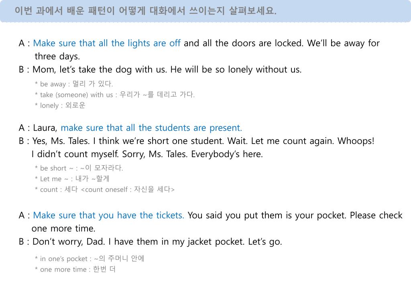411x308 pixels.
Task: Click the word 'Laura,' in second dialogue
Action: pyautogui.click(x=45, y=128)
